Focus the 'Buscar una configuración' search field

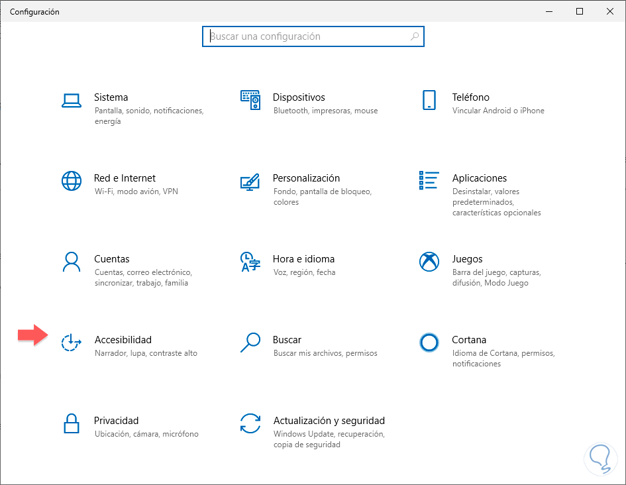click(x=308, y=37)
